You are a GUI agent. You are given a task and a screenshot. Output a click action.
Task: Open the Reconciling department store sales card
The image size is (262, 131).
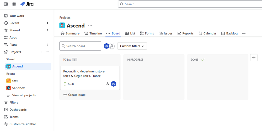coord(90,78)
